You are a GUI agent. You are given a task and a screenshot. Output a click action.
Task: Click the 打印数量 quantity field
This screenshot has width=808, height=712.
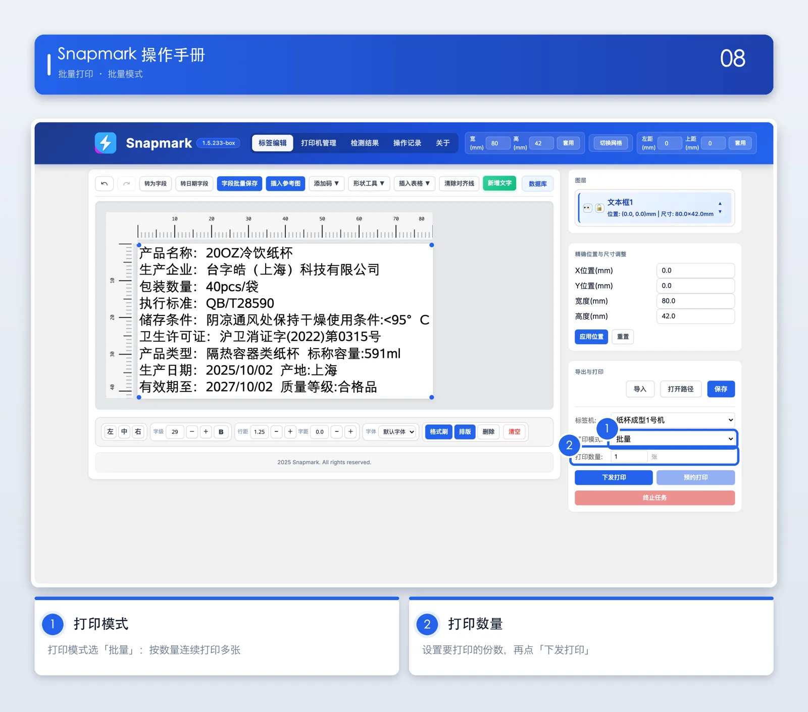point(629,457)
